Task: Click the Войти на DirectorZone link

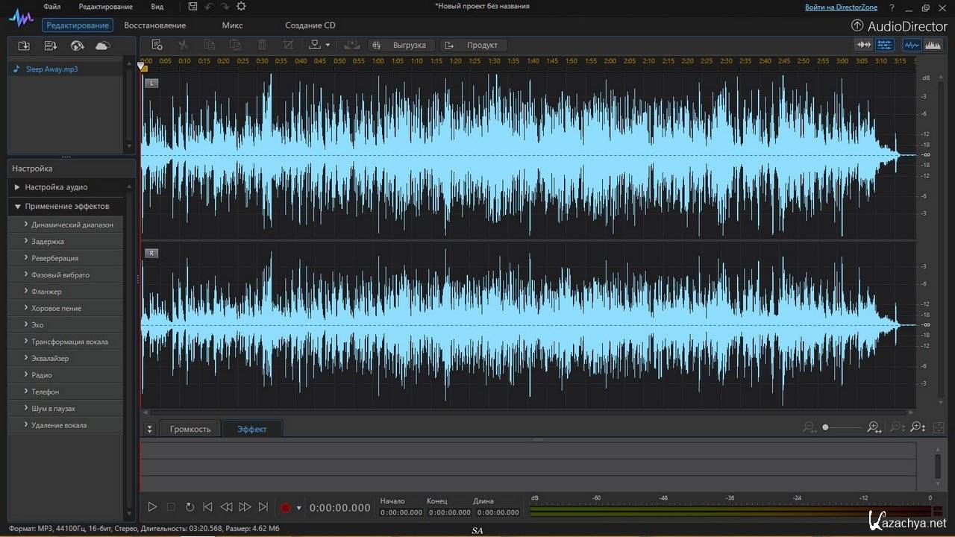Action: tap(842, 7)
